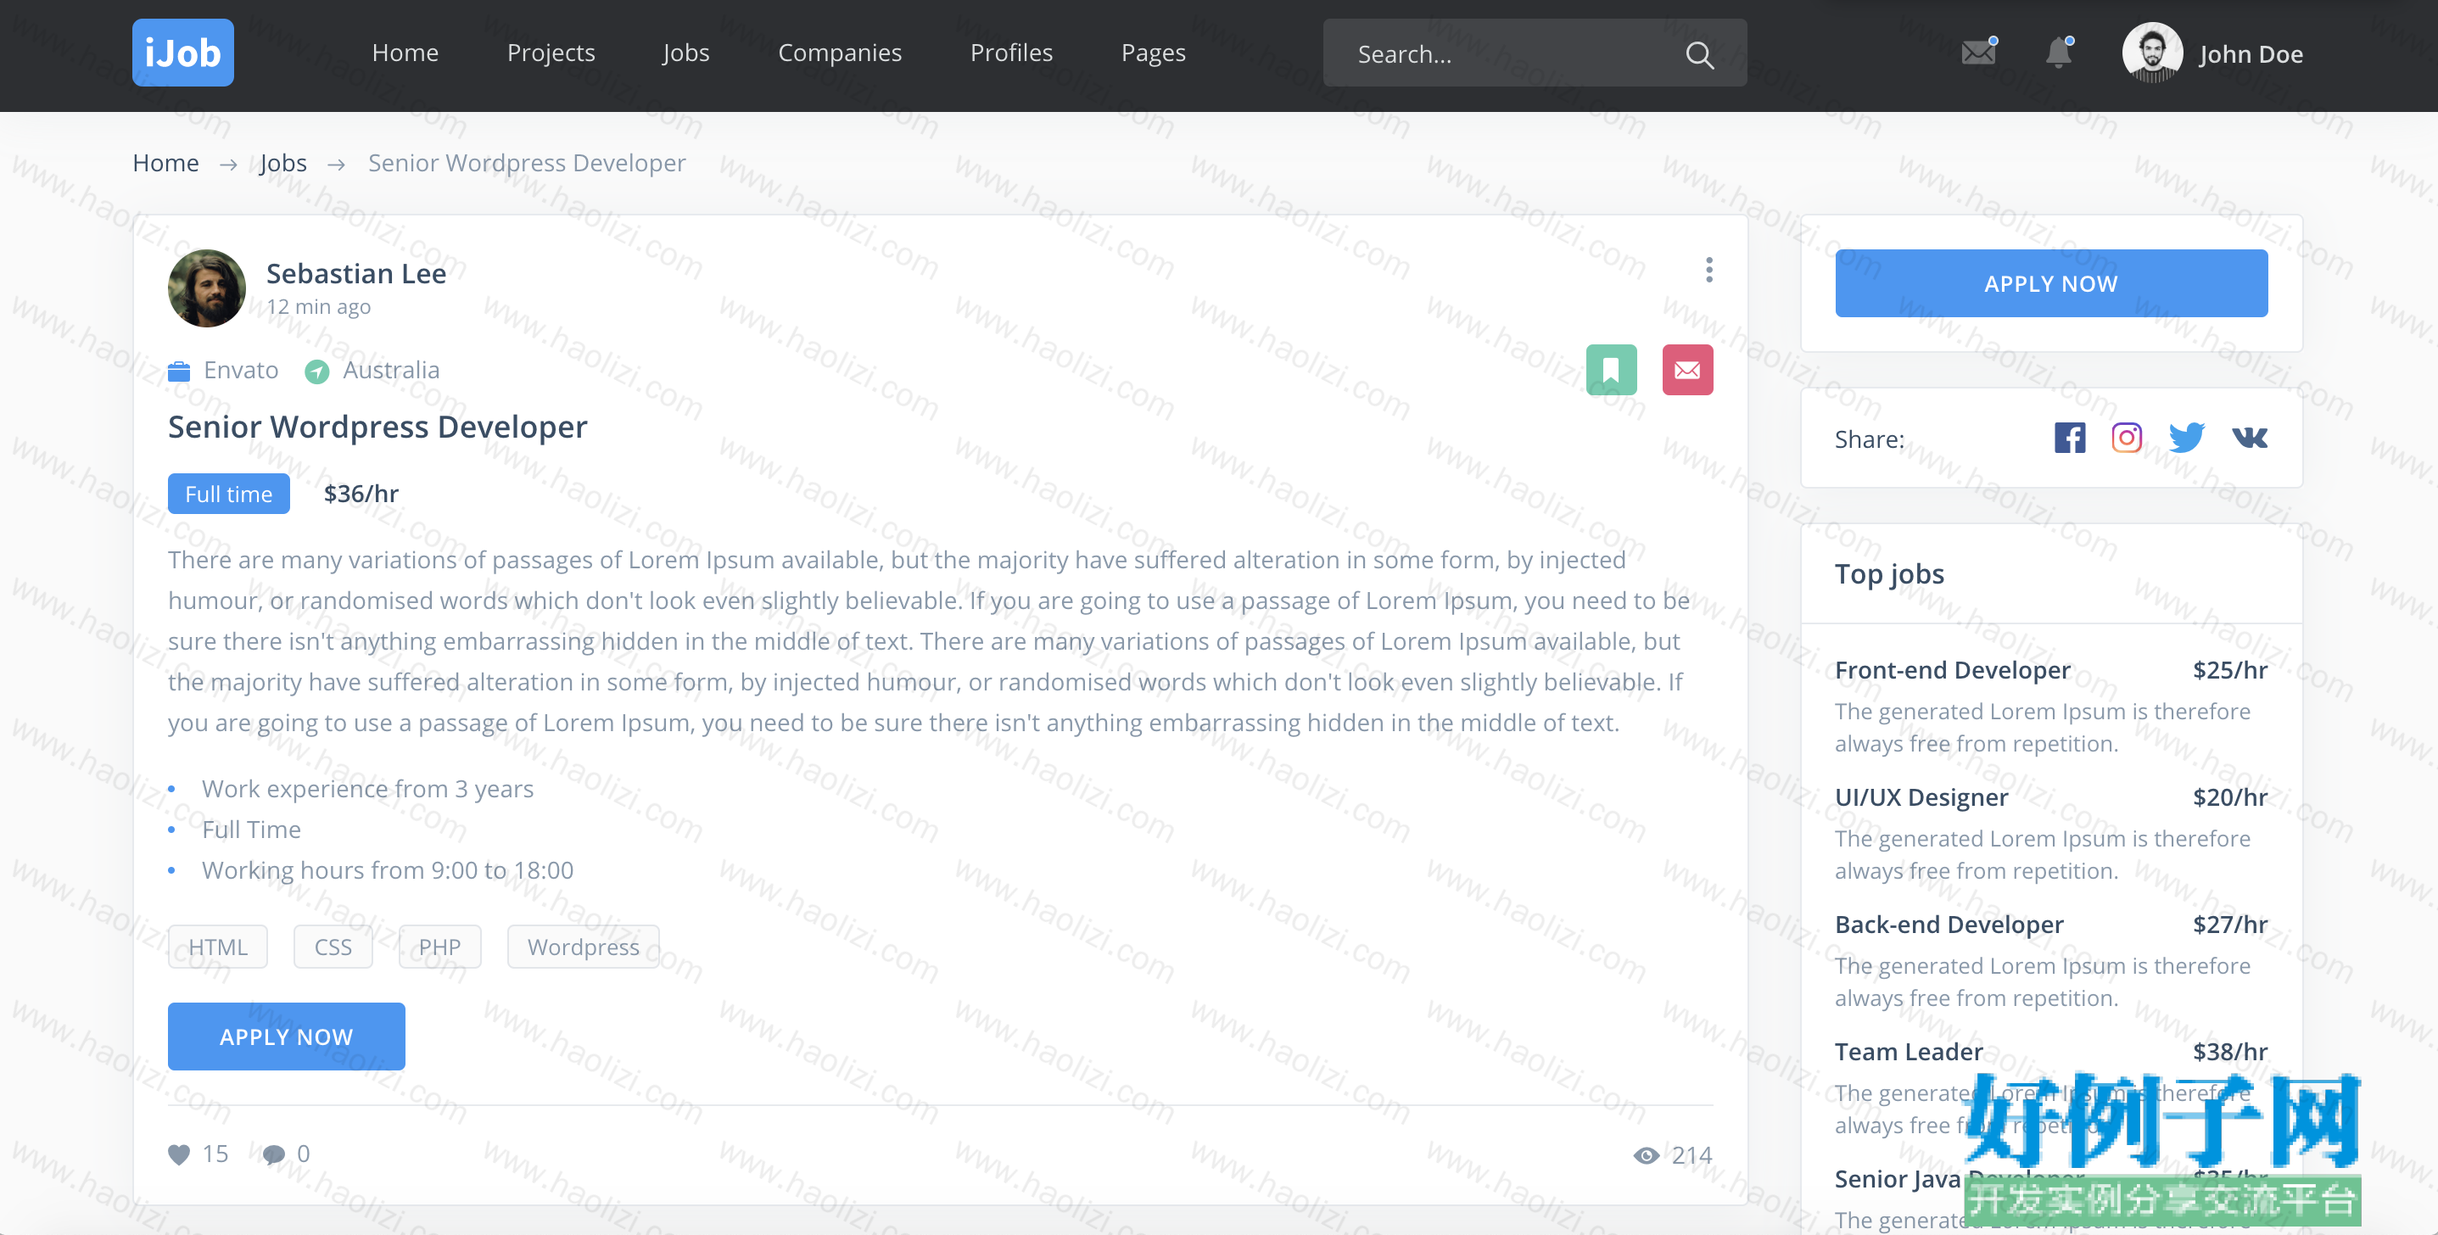Like the post with the heart icon
The width and height of the screenshot is (2438, 1235).
[179, 1154]
